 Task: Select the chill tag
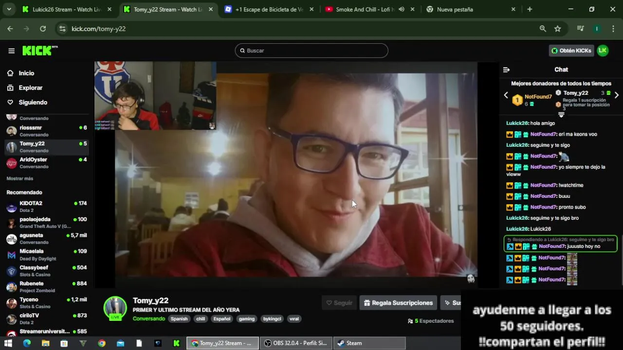(x=201, y=319)
